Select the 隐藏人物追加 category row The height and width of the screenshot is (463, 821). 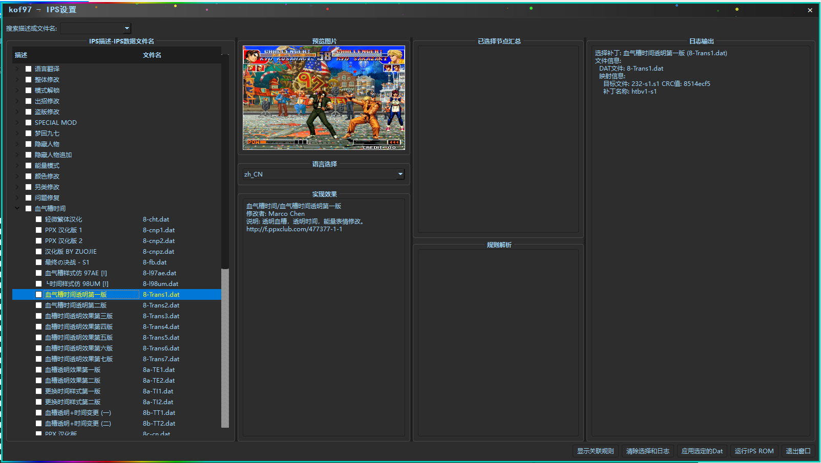[117, 155]
